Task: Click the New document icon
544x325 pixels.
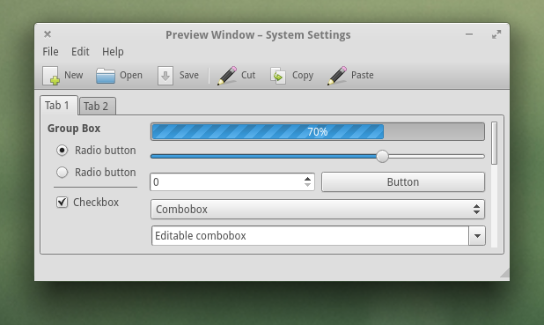Action: click(x=51, y=76)
